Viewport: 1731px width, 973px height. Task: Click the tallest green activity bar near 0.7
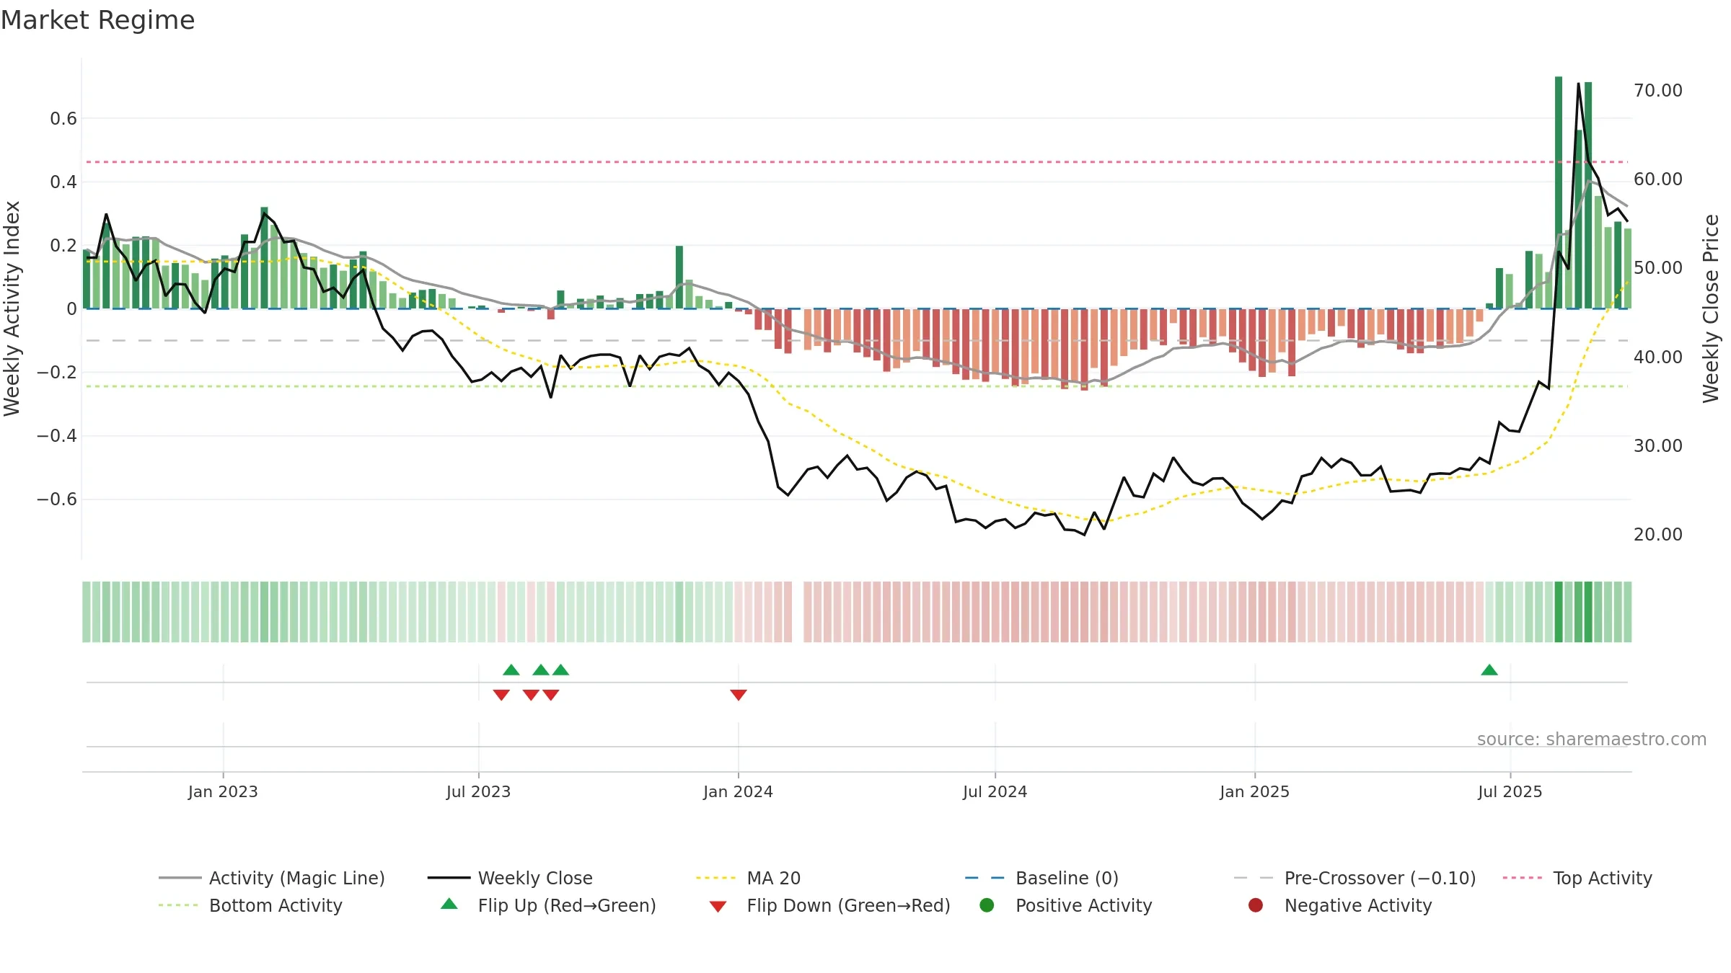(1559, 192)
